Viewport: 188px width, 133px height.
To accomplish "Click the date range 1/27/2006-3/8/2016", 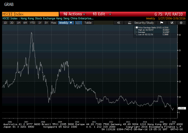I will [172, 18].
